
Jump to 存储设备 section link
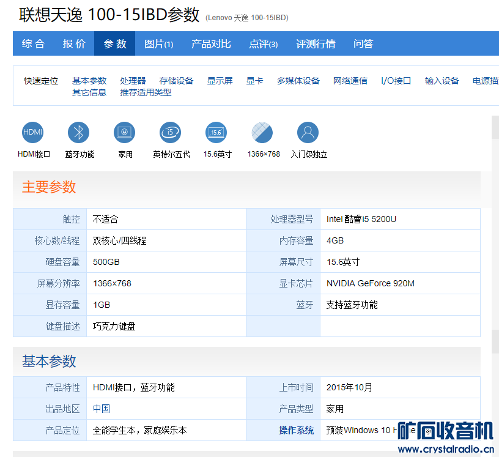tap(176, 81)
